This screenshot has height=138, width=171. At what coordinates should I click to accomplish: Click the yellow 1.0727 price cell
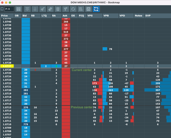7,66
